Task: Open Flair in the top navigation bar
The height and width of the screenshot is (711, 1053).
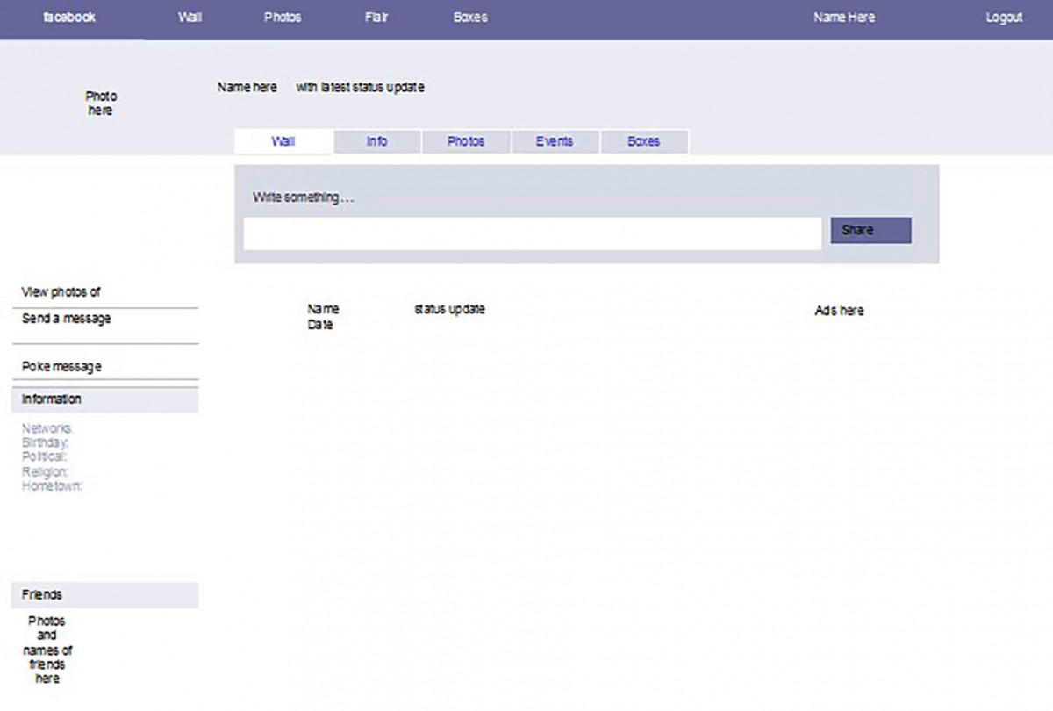Action: point(376,17)
